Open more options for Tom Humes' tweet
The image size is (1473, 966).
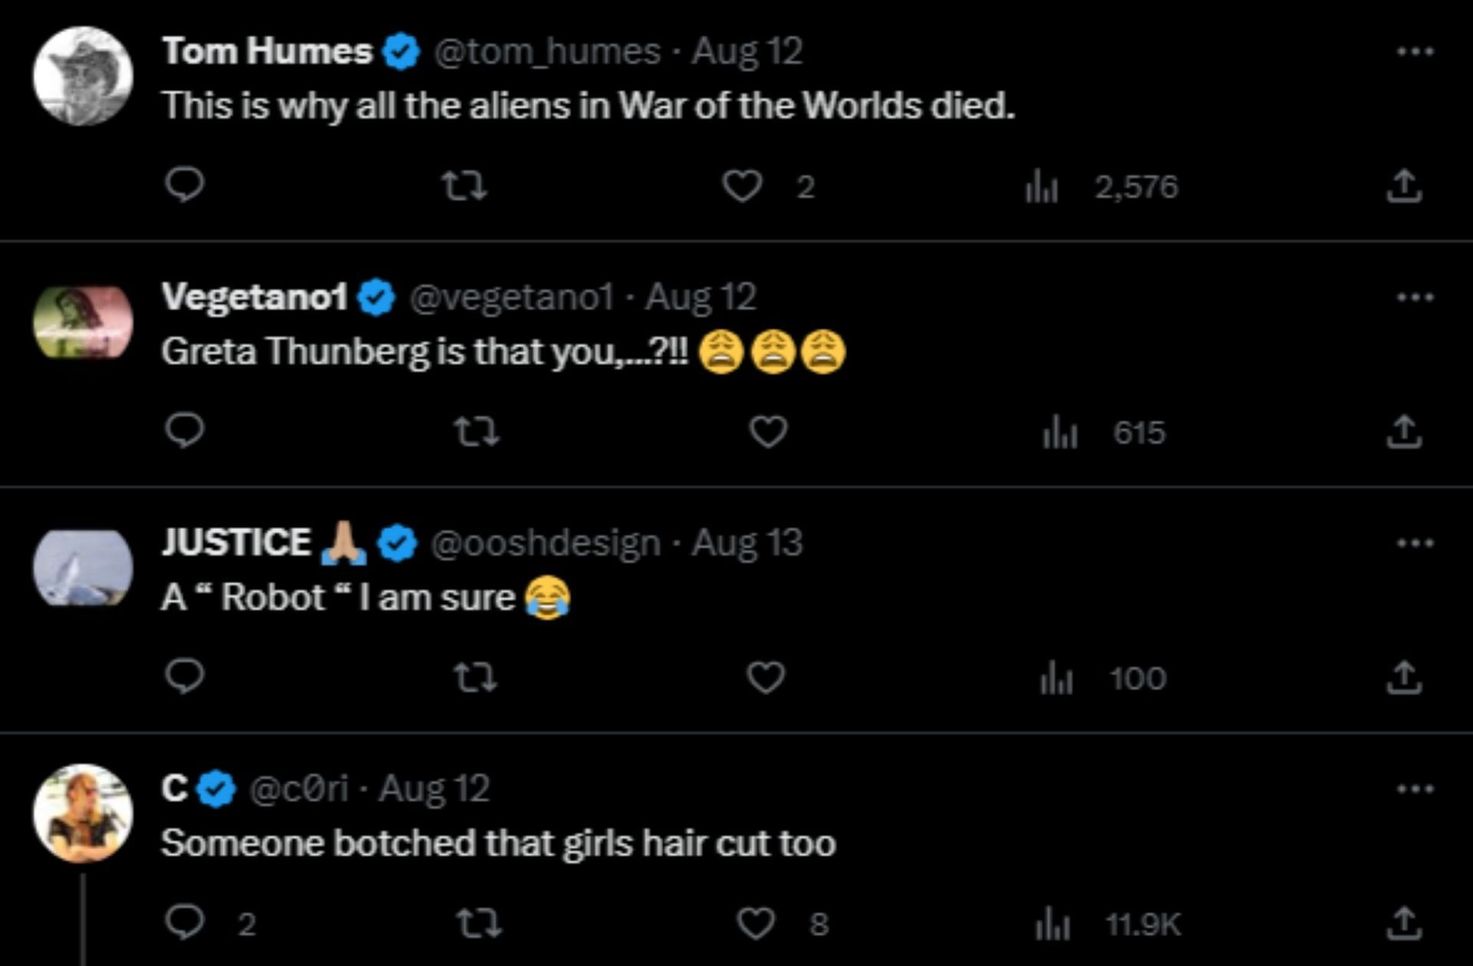(x=1415, y=52)
